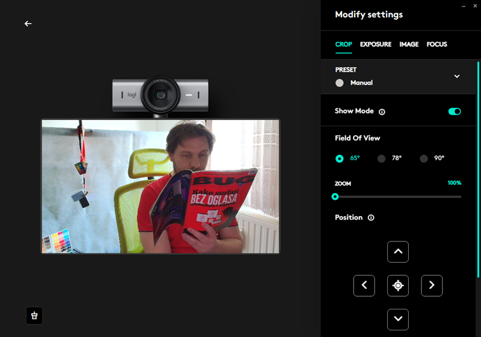
Task: Click the webcam live preview image
Action: (x=160, y=186)
